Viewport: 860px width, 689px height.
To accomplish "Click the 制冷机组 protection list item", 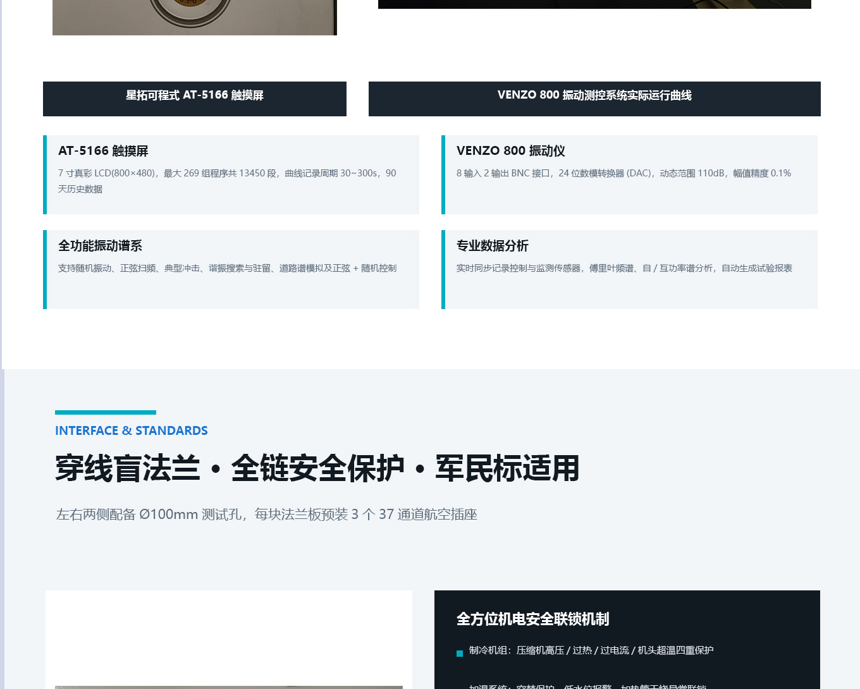I will point(591,650).
